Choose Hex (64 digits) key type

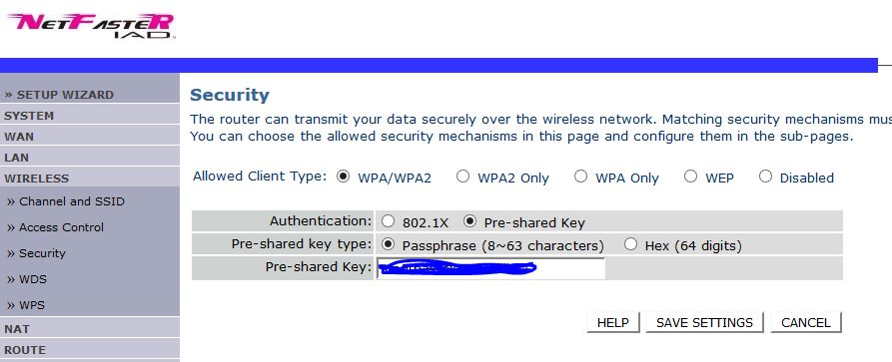coord(630,244)
